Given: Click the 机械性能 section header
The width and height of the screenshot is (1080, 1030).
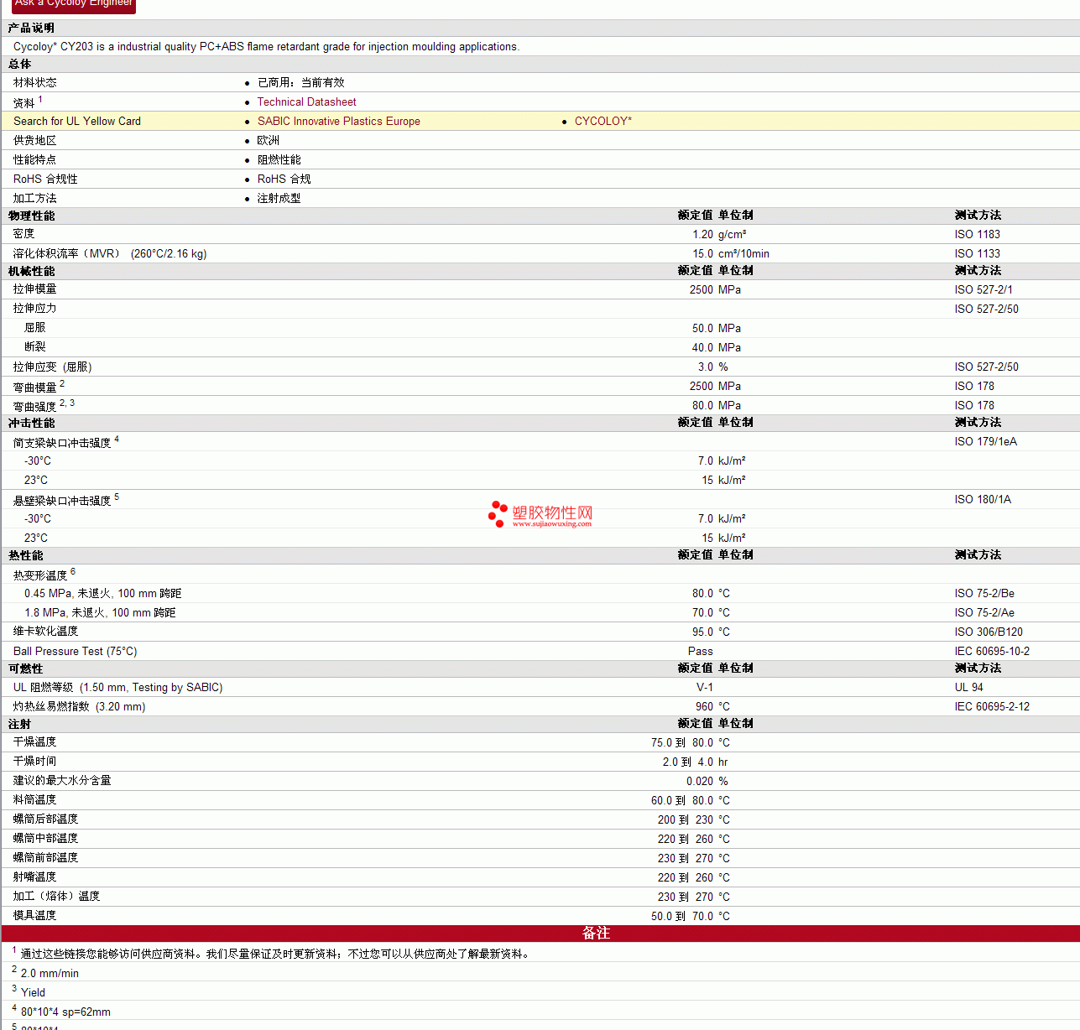Looking at the screenshot, I should click(31, 271).
